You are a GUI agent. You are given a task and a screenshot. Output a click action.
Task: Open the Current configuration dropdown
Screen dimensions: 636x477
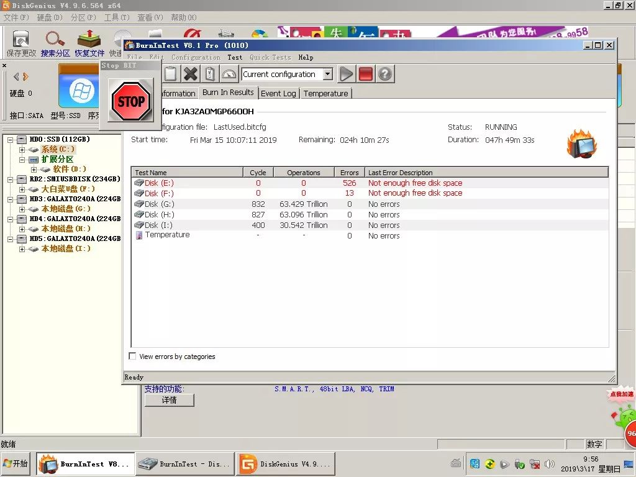pos(328,75)
